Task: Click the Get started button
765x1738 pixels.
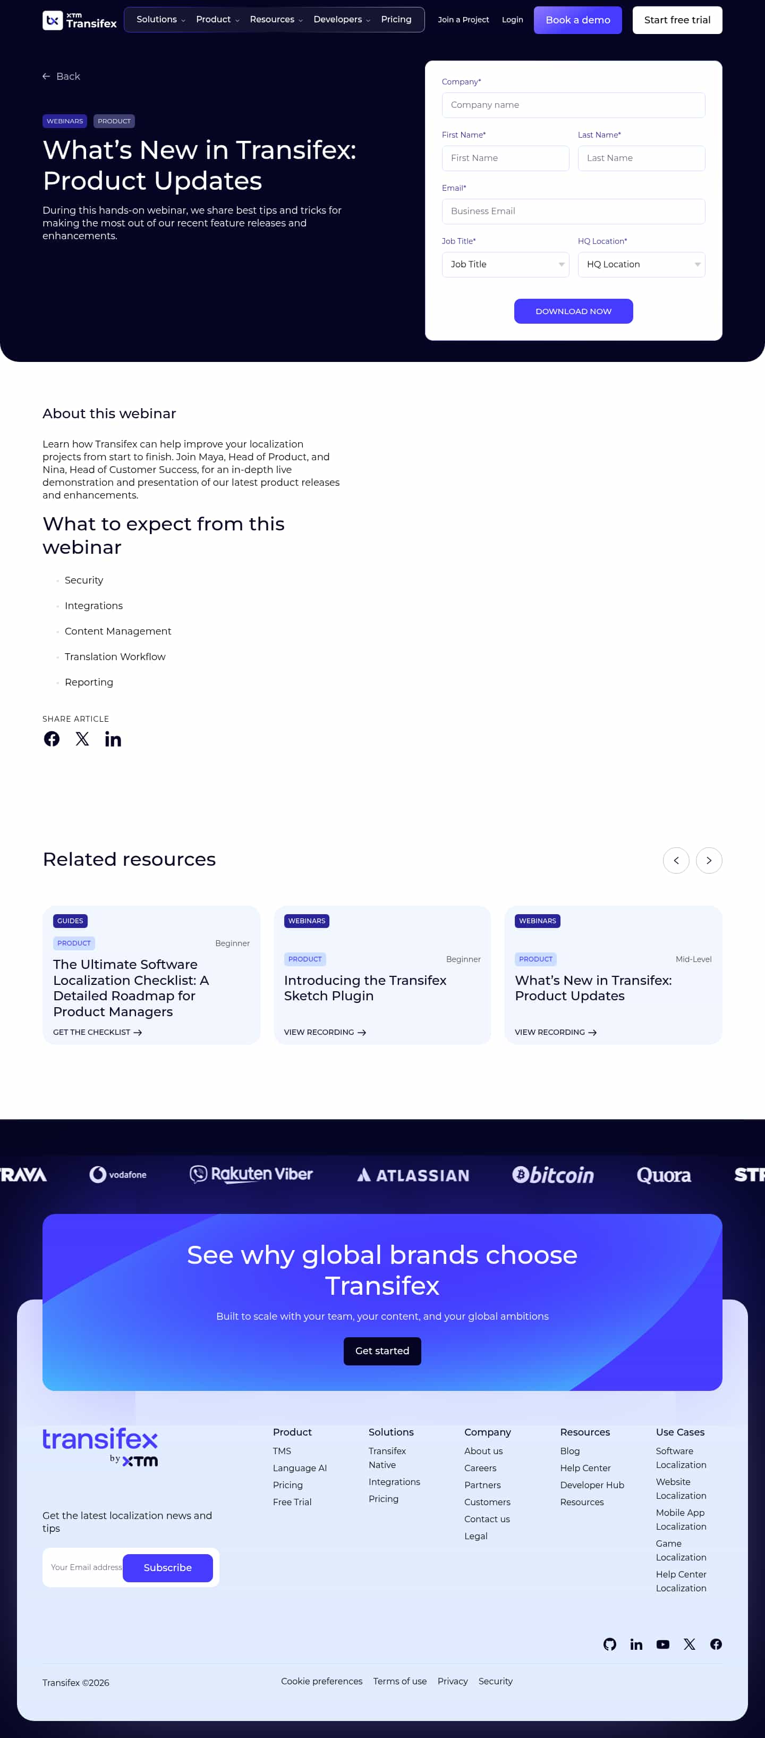Action: pos(382,1351)
